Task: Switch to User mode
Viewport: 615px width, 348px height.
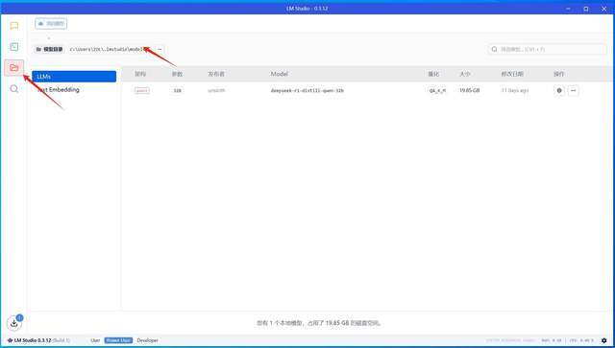Action: click(95, 340)
